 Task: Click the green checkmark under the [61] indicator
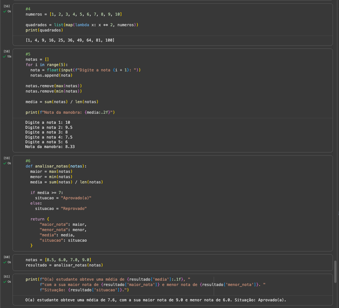5,282
